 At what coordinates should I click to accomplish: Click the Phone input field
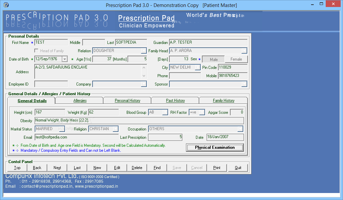point(185,76)
